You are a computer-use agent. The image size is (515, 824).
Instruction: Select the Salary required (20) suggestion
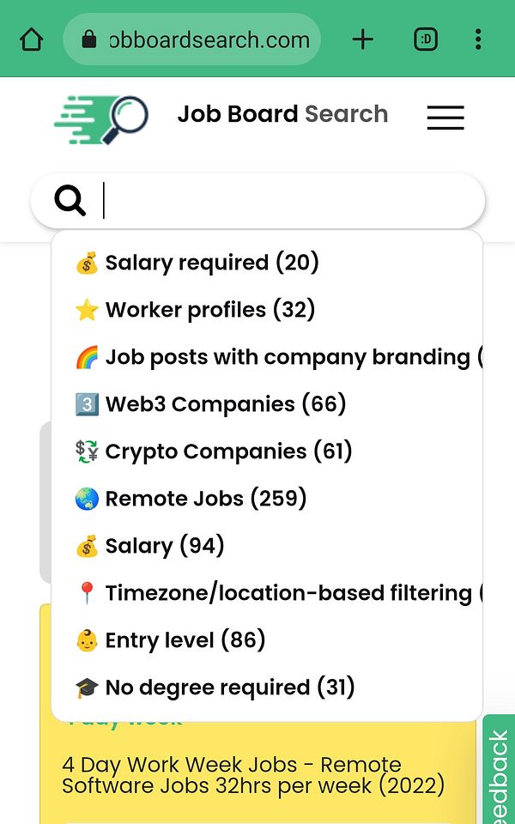point(211,263)
